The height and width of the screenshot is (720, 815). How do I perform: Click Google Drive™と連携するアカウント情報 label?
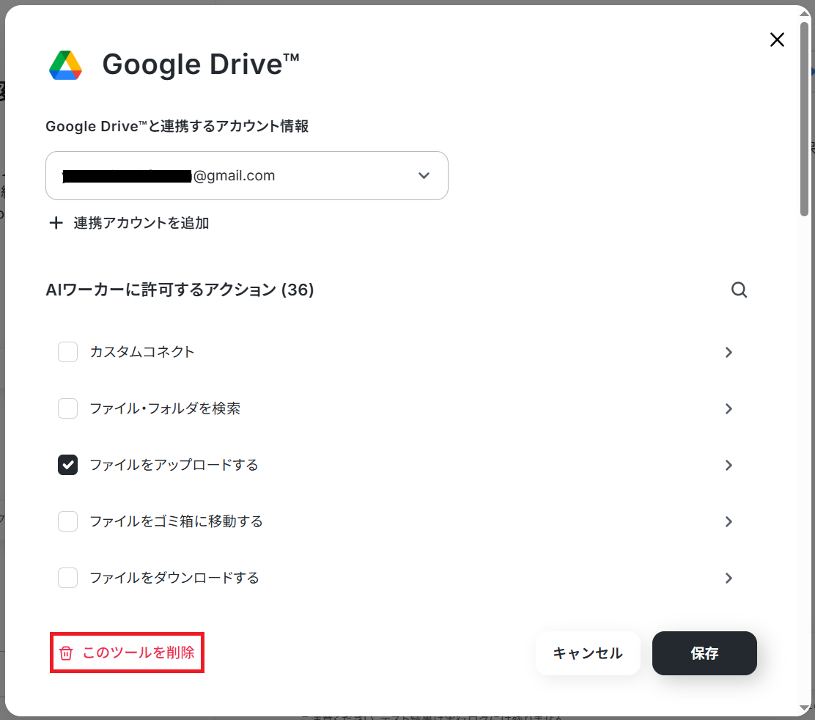point(177,126)
